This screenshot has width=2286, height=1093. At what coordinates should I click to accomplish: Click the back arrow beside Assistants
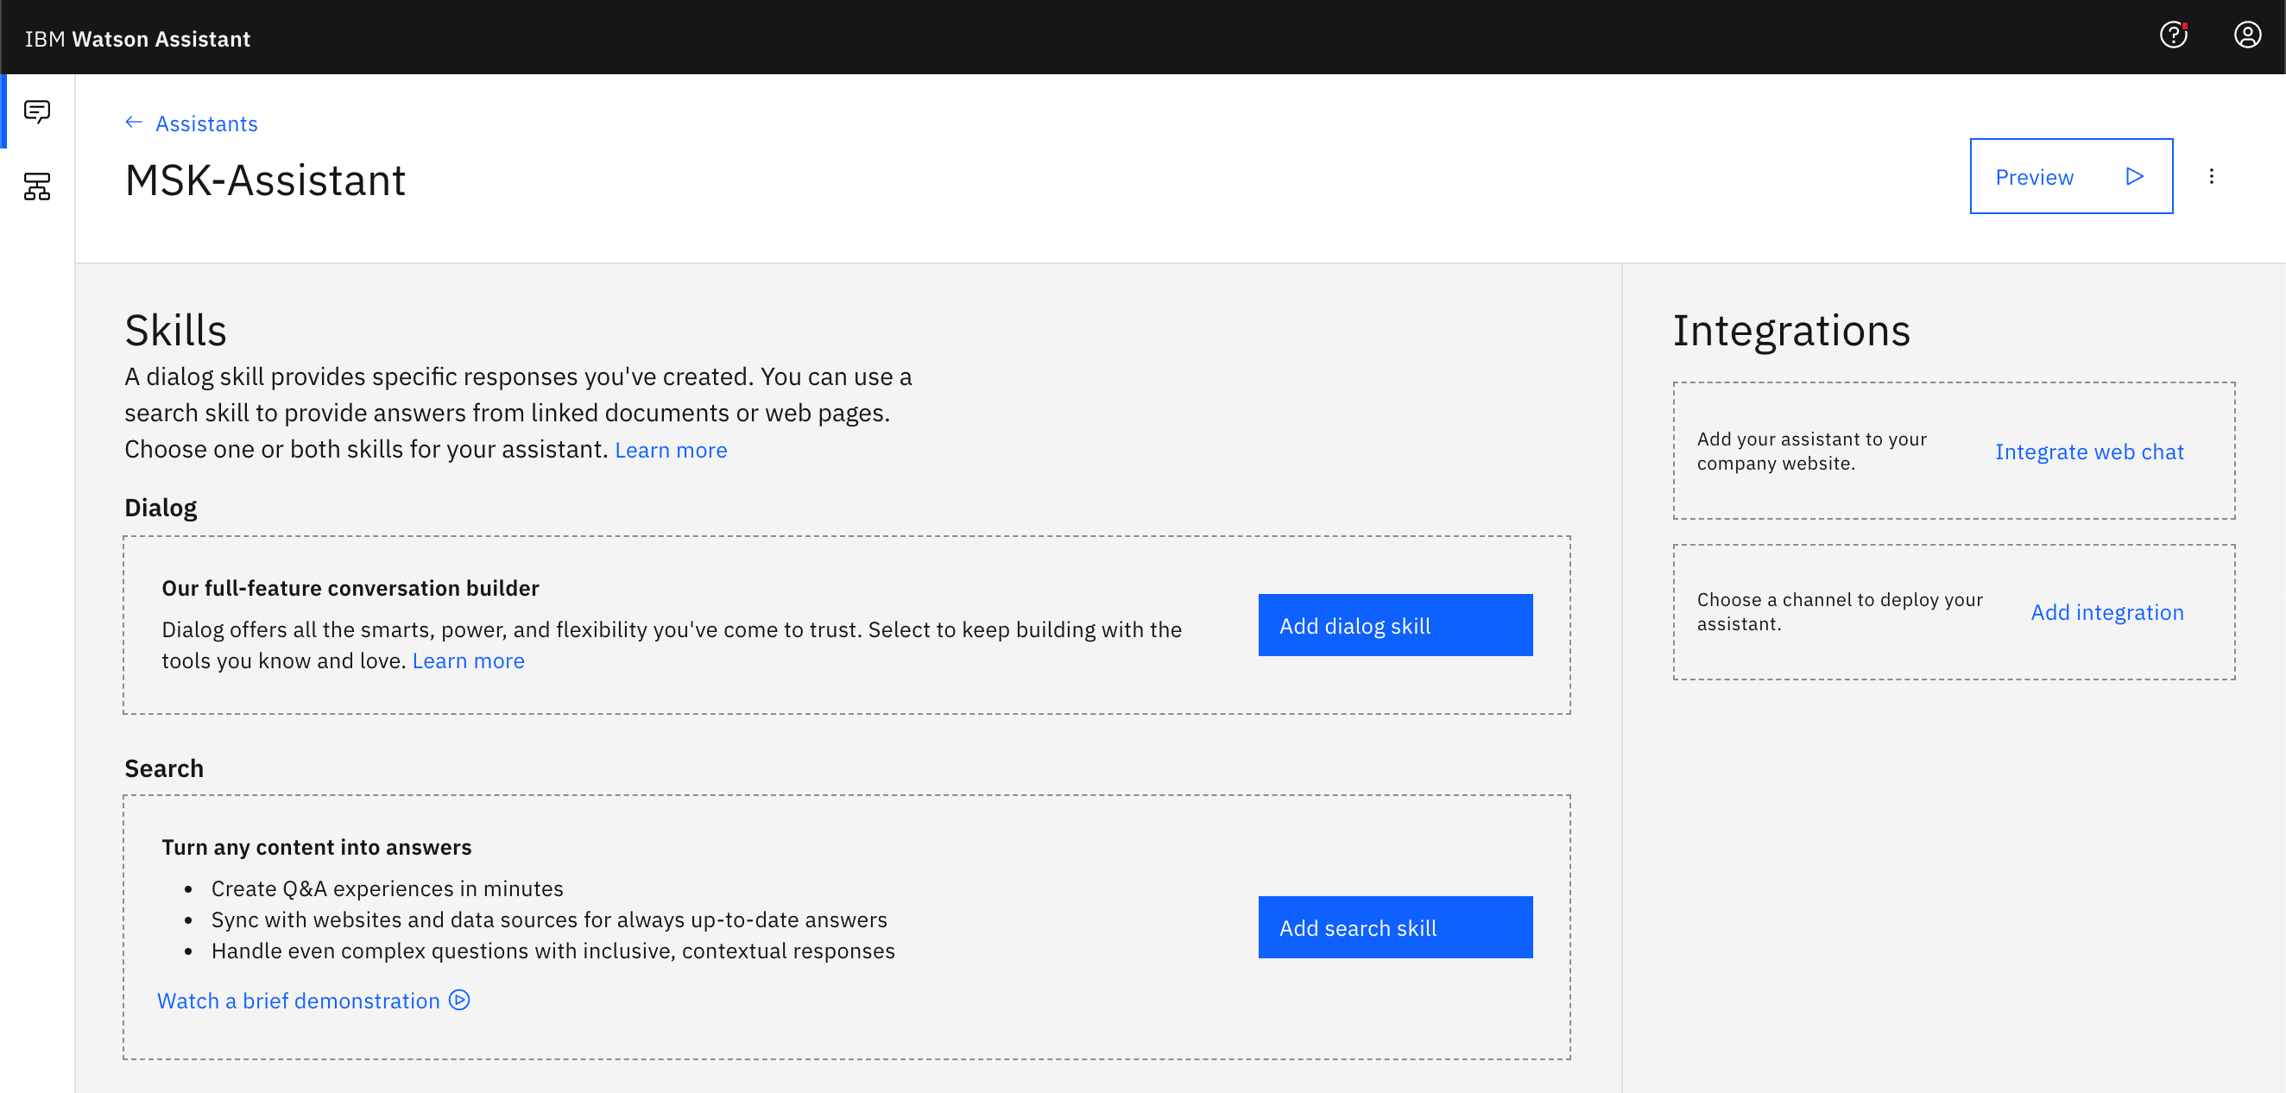(134, 123)
